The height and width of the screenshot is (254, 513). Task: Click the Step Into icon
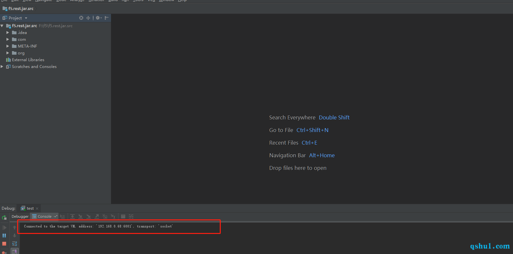tap(80, 216)
